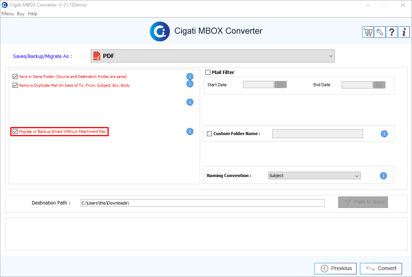Click the Cigati logo in the header
Viewport: 412px width, 277px height.
pos(160,31)
